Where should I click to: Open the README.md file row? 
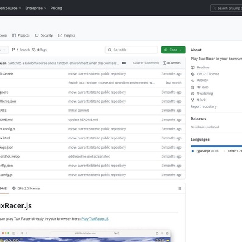[92, 120]
